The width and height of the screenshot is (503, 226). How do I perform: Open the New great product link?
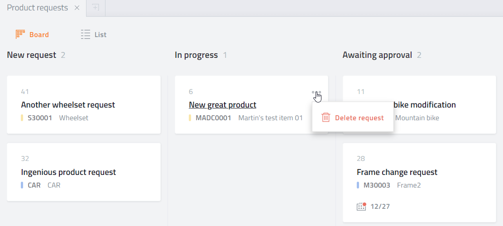pos(222,105)
